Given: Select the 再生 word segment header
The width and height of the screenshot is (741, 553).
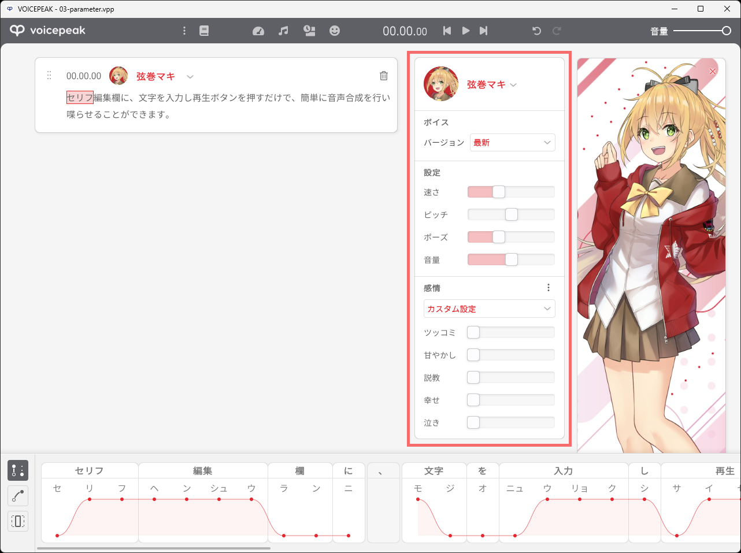Looking at the screenshot, I should [701, 470].
